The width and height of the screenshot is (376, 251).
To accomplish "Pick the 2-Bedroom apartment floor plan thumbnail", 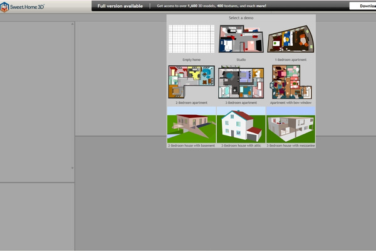I will pyautogui.click(x=191, y=82).
